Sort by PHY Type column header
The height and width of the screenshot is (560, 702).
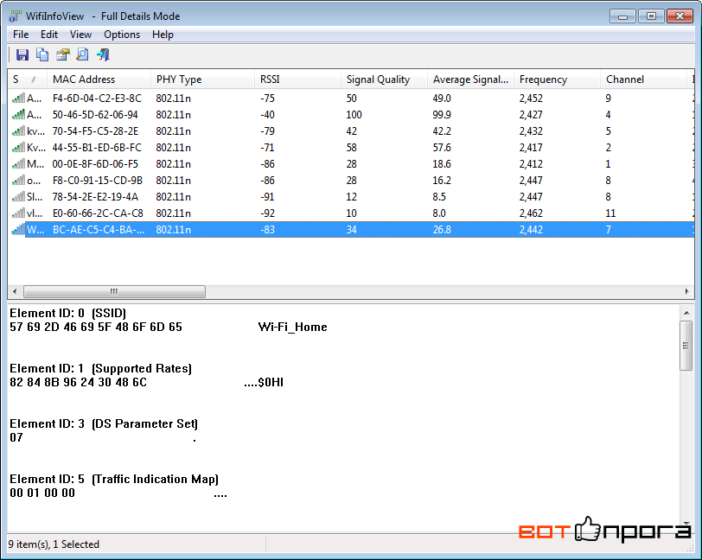coord(202,80)
